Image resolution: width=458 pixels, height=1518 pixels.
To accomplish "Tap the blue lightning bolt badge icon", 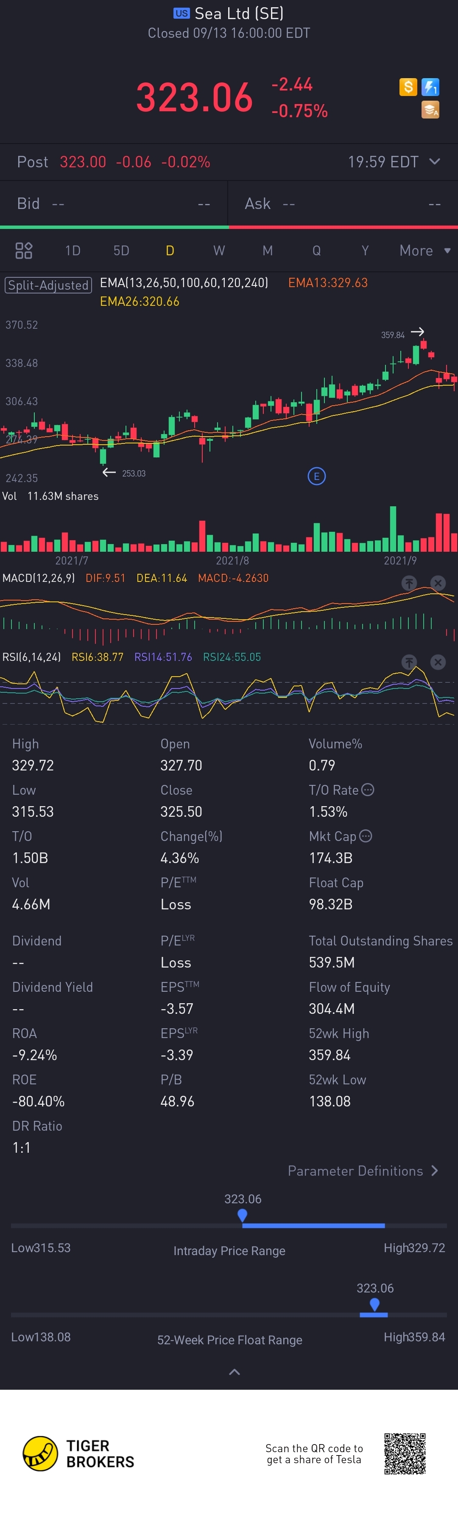I will (x=430, y=87).
